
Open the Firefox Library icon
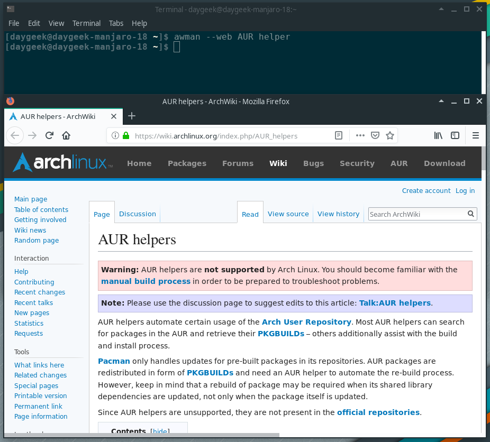click(x=438, y=135)
